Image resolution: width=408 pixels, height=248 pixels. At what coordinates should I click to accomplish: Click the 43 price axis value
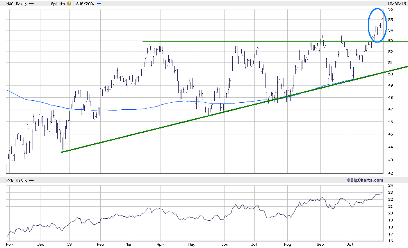[390, 160]
